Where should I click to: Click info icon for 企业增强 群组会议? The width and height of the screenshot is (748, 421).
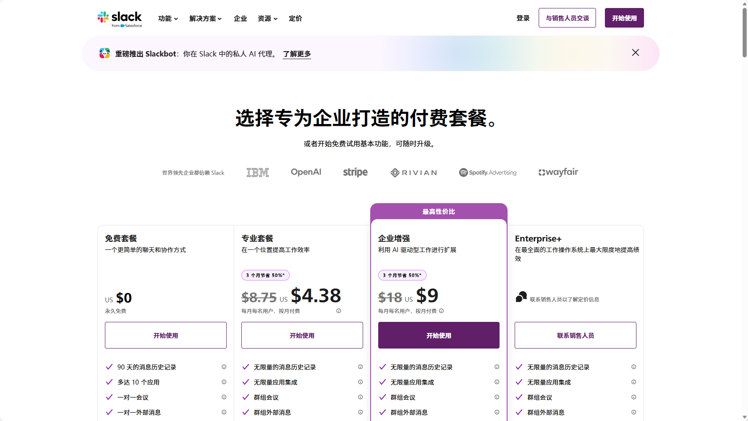tap(497, 397)
